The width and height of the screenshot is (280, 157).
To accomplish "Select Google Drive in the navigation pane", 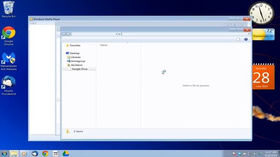I will tap(80, 69).
